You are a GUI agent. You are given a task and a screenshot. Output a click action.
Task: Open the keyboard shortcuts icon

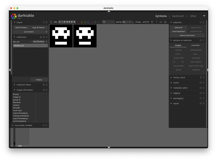tap(161, 22)
